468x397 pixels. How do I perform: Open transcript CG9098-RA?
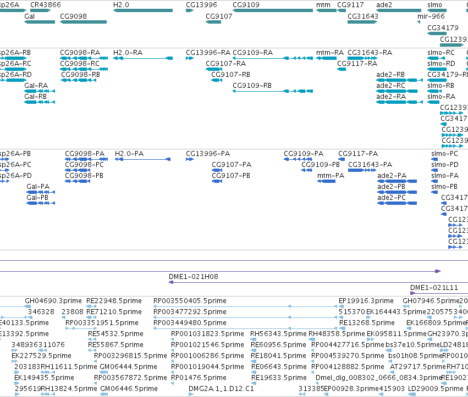84,58
